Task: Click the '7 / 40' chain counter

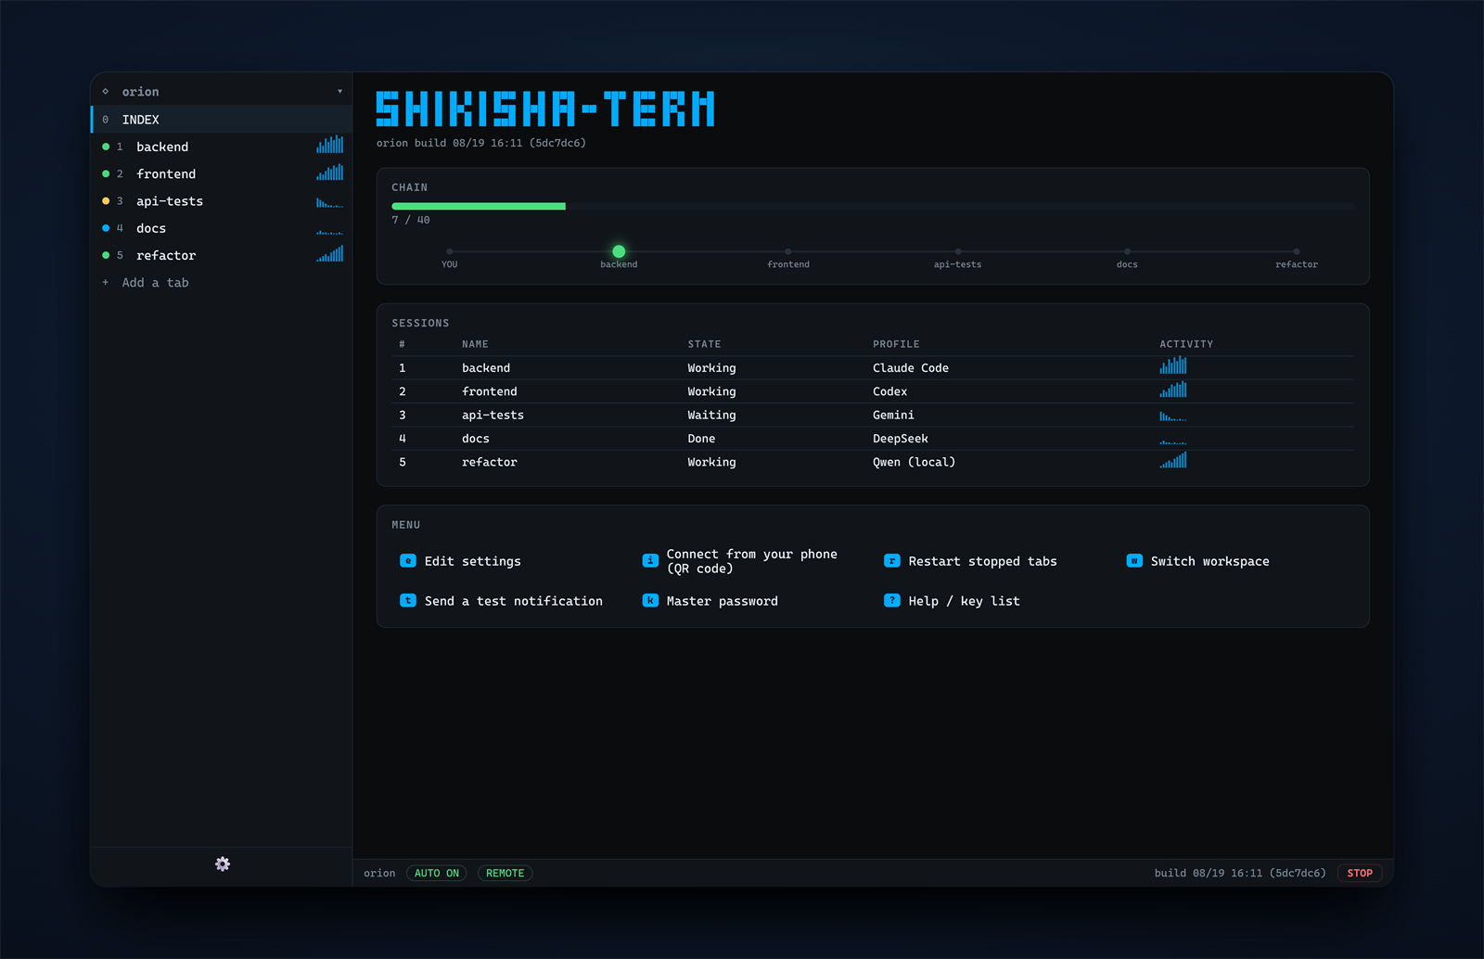Action: 411,220
